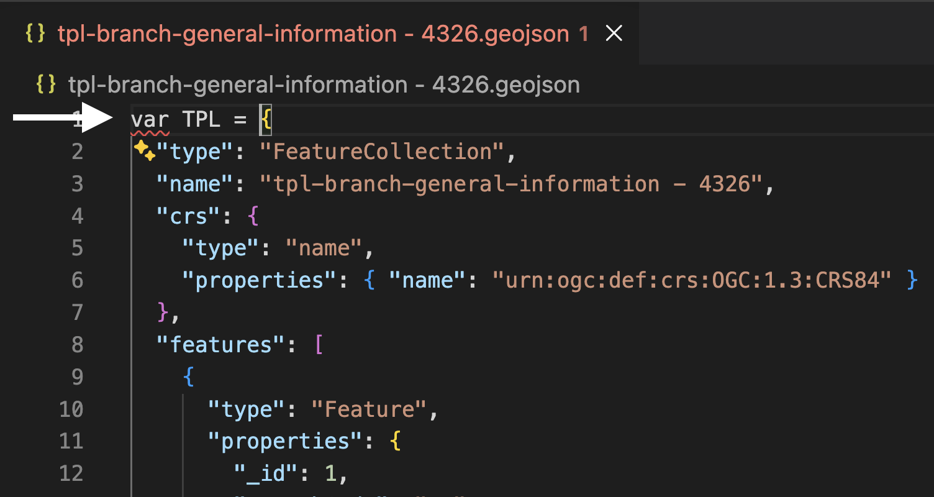Place cursor at opening brace on line 1
934x497 pixels.
tap(266, 119)
